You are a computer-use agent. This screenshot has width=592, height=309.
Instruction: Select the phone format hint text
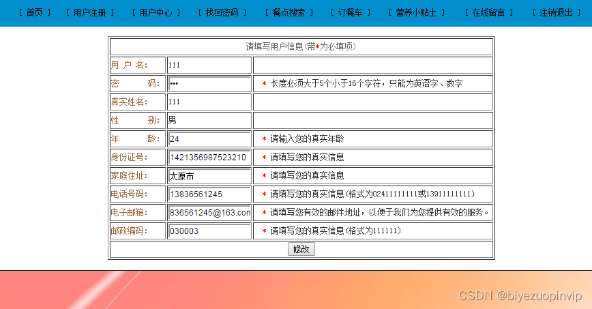(x=372, y=194)
